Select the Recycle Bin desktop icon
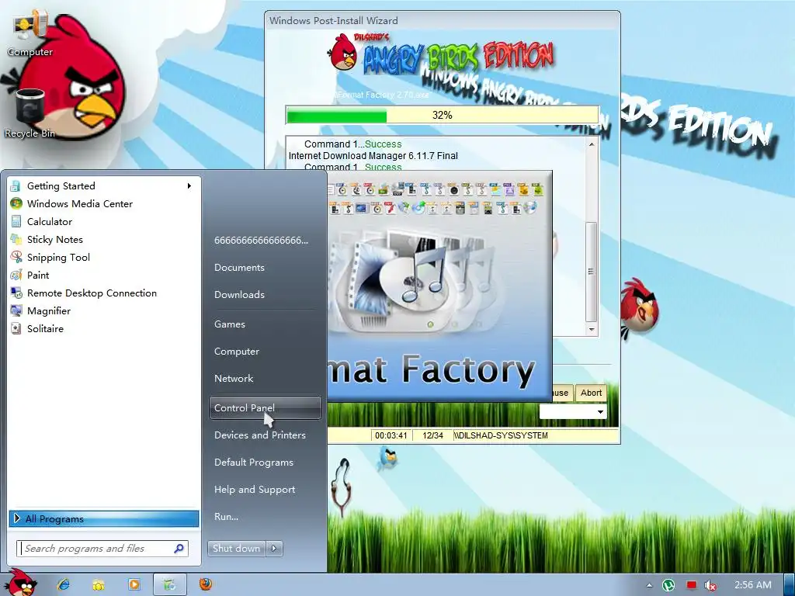This screenshot has width=795, height=596. click(x=30, y=113)
